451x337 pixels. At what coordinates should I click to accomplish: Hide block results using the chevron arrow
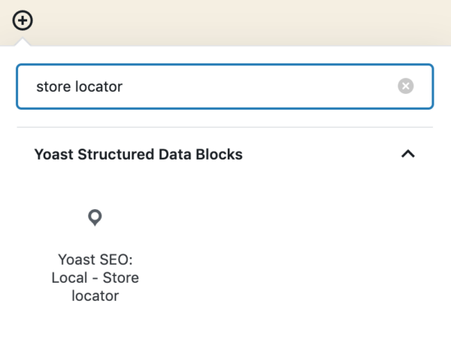point(408,154)
